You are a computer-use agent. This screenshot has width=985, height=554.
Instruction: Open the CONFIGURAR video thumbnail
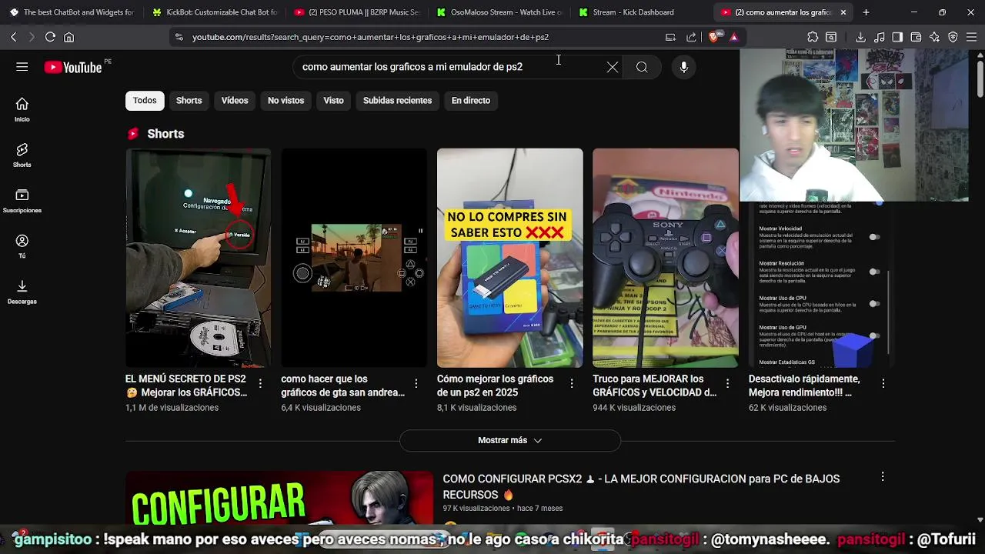pyautogui.click(x=279, y=497)
